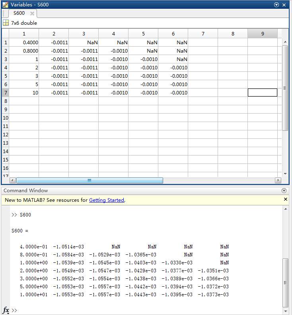Click cell with value 0.8000
This screenshot has height=315, width=292.
click(24, 51)
